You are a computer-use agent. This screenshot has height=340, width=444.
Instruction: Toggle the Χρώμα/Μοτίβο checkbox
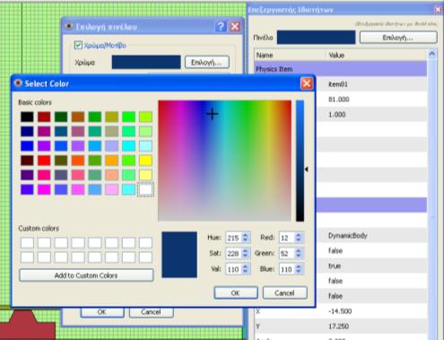click(78, 45)
